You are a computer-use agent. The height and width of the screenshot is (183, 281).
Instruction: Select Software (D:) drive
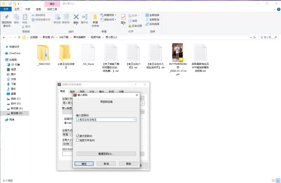click(16, 103)
